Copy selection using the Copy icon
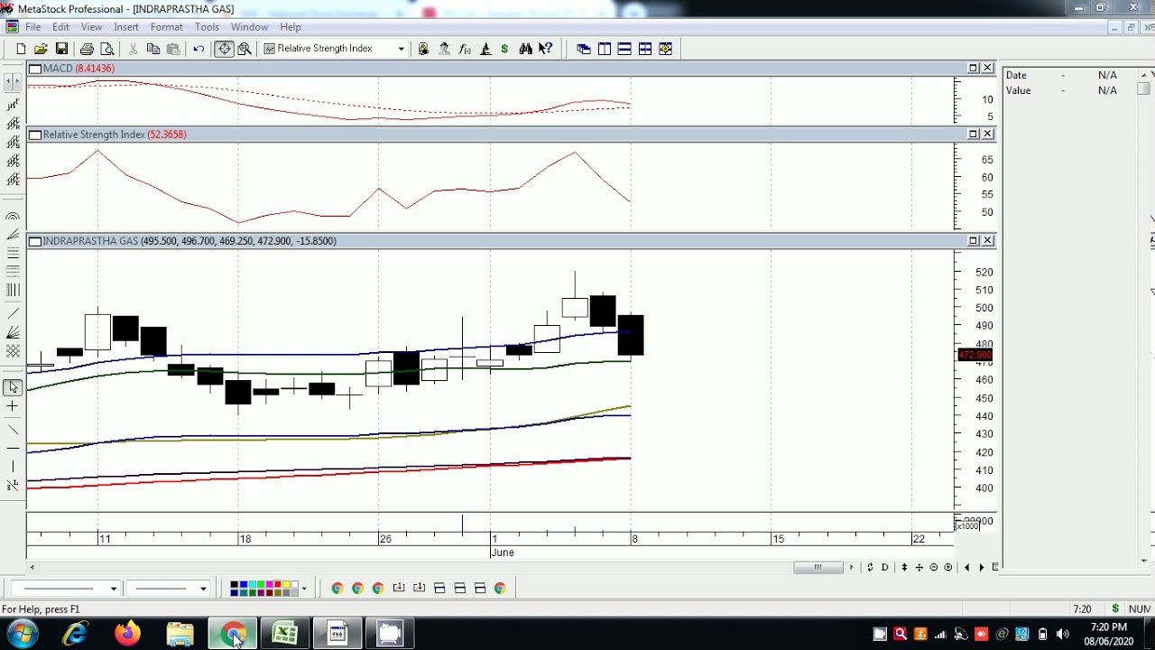This screenshot has width=1155, height=650. (153, 49)
